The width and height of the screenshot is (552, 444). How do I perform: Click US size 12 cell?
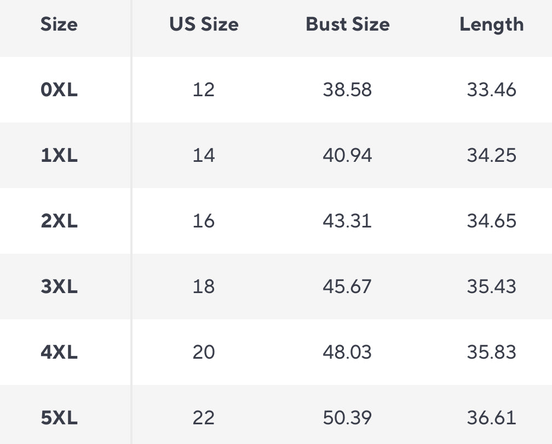(204, 90)
